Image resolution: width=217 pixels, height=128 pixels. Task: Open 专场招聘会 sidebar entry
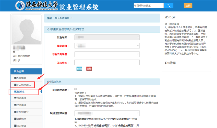pyautogui.click(x=22, y=112)
